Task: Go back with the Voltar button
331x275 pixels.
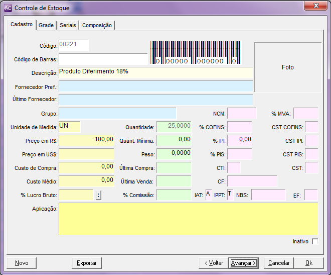Action: [213, 263]
